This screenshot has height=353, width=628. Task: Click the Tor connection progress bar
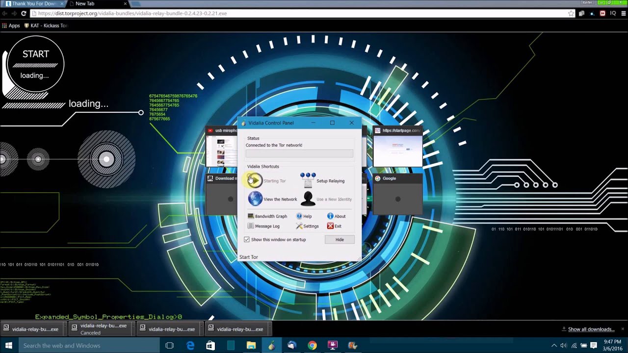[299, 154]
